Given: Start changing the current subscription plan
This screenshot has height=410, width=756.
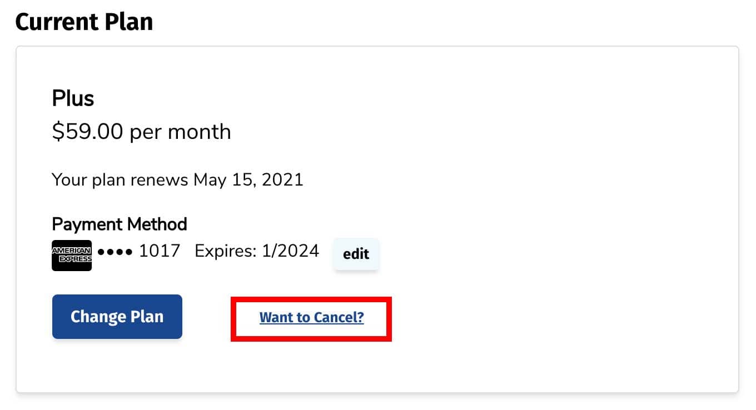Looking at the screenshot, I should coord(117,316).
